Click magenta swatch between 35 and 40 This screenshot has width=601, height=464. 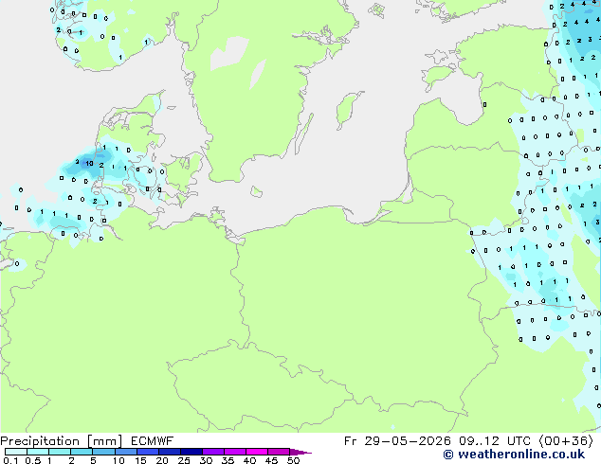[x=235, y=452]
